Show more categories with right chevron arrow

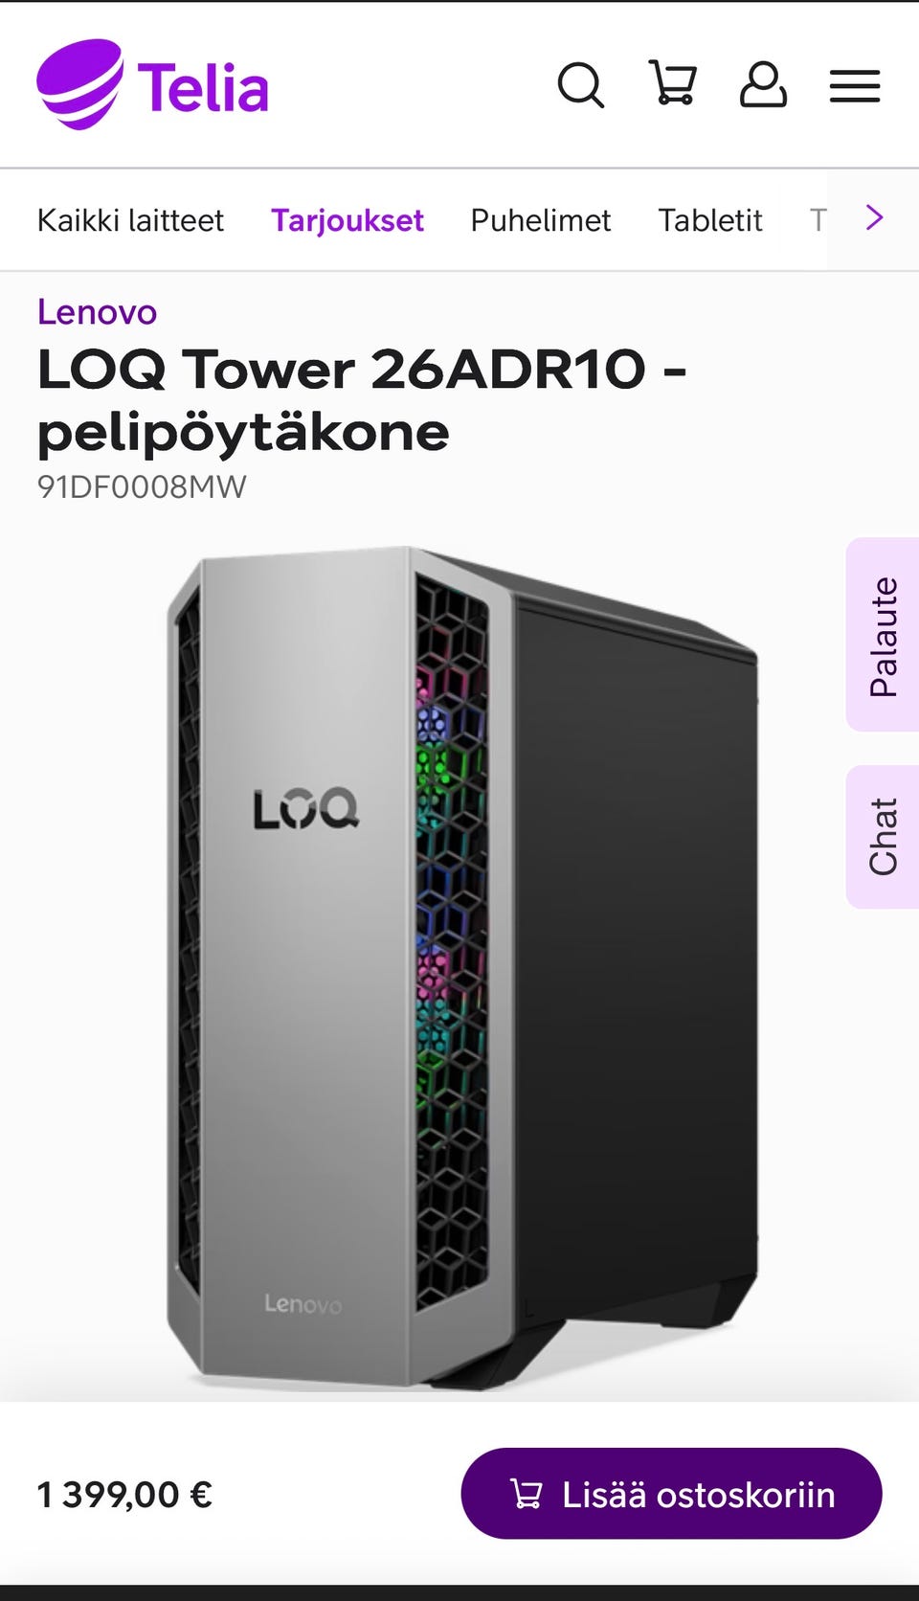coord(874,218)
